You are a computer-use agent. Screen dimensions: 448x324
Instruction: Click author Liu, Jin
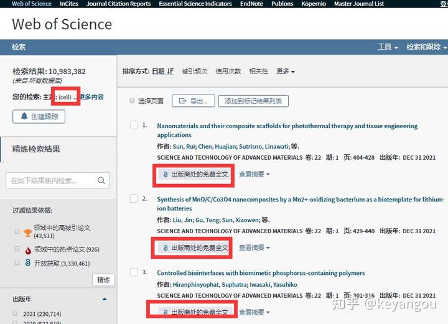[182, 220]
